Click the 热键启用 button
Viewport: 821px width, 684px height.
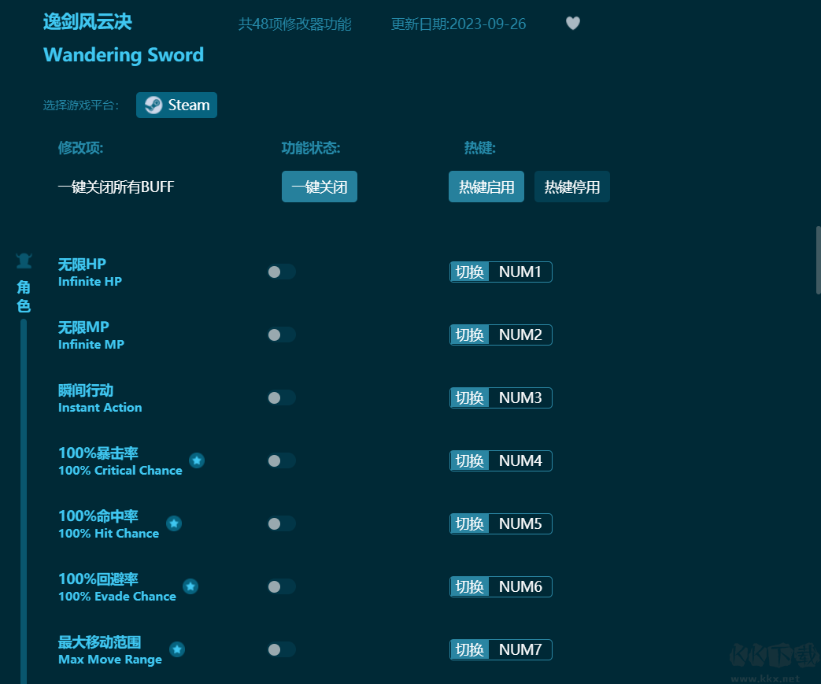coord(486,187)
